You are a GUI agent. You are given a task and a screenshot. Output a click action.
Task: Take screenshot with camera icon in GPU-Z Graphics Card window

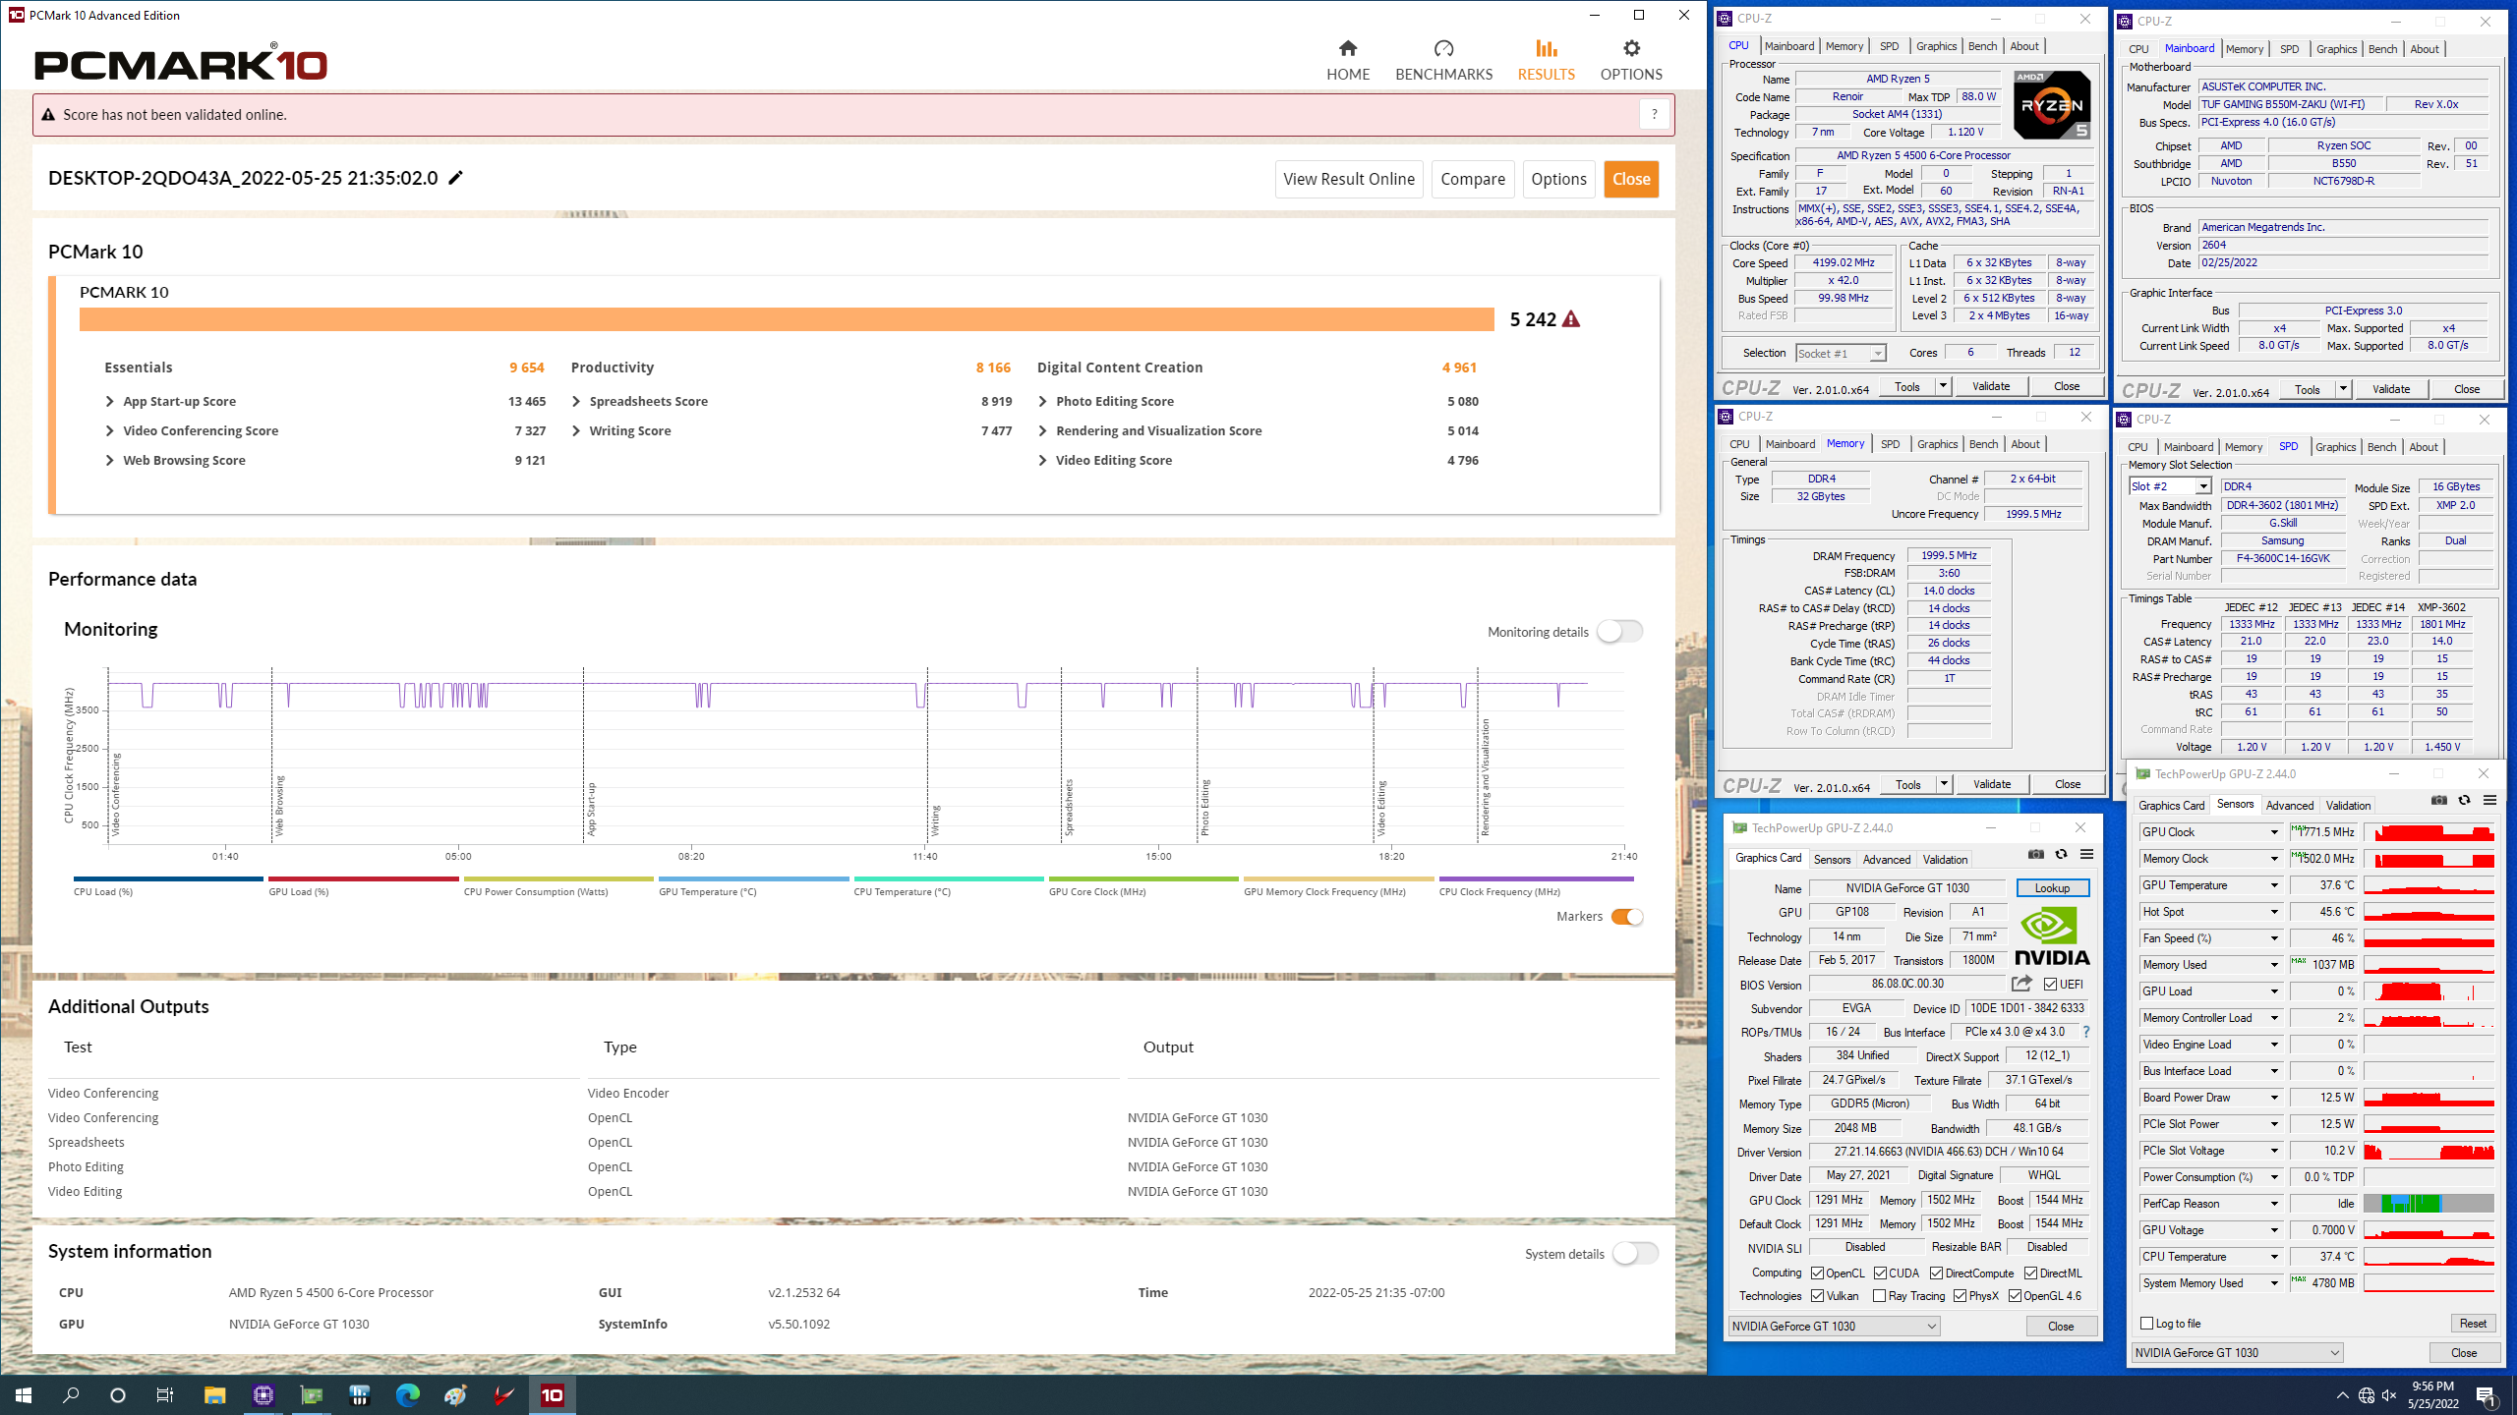(2035, 854)
